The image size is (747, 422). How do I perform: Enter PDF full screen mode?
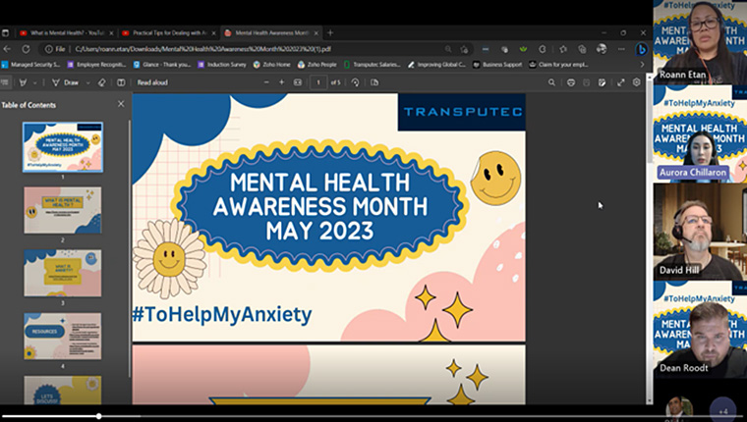click(x=619, y=82)
